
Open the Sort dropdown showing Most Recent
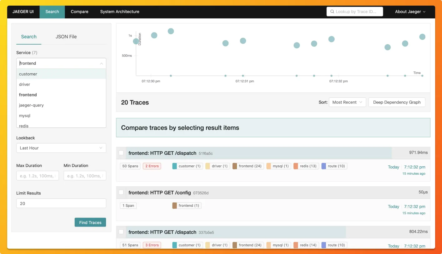[347, 102]
